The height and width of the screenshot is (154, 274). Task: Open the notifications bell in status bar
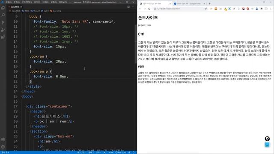pyautogui.click(x=134, y=152)
